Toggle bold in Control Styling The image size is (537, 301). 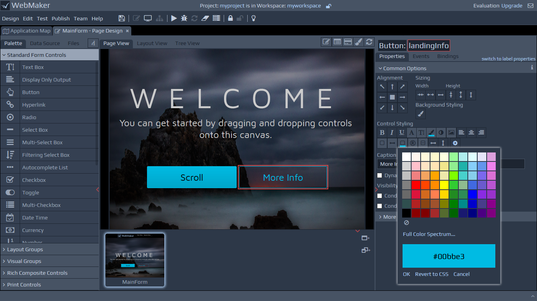click(382, 133)
